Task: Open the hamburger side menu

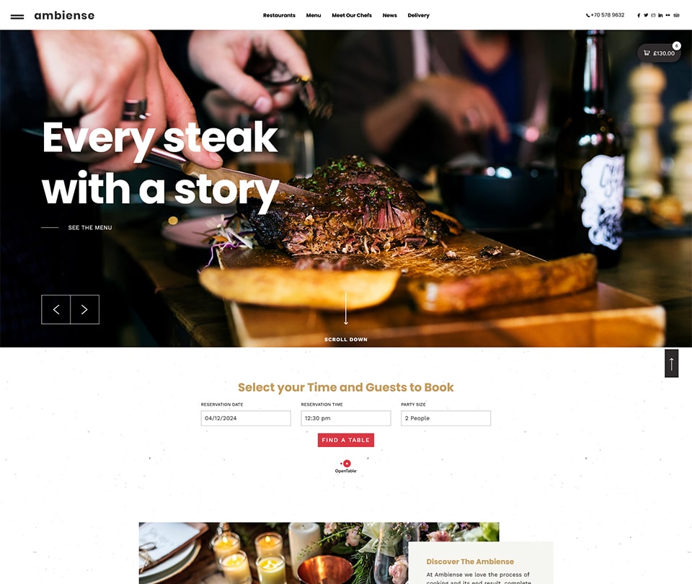Action: pos(17,17)
